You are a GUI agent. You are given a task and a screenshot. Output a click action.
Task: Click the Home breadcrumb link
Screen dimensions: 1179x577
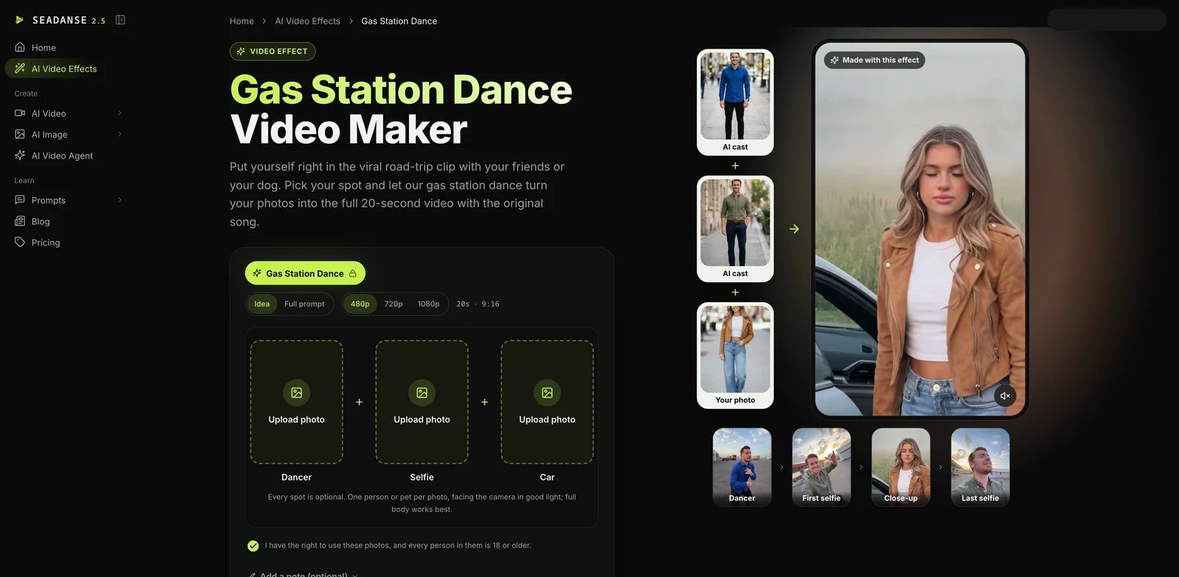(x=242, y=21)
